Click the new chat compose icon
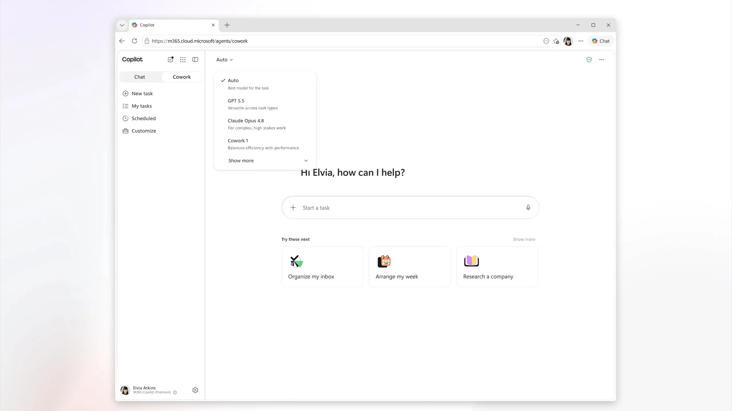Viewport: 732px width, 411px height. (170, 59)
